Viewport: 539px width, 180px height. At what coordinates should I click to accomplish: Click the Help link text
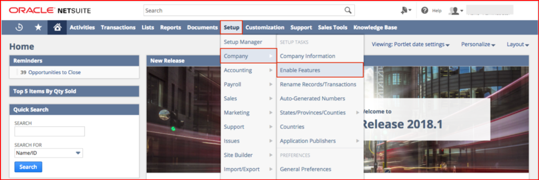(437, 11)
